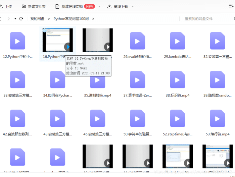The width and height of the screenshot is (235, 177).
Task: Open video file 35.进制转换.mp4
Action: pyautogui.click(x=98, y=82)
